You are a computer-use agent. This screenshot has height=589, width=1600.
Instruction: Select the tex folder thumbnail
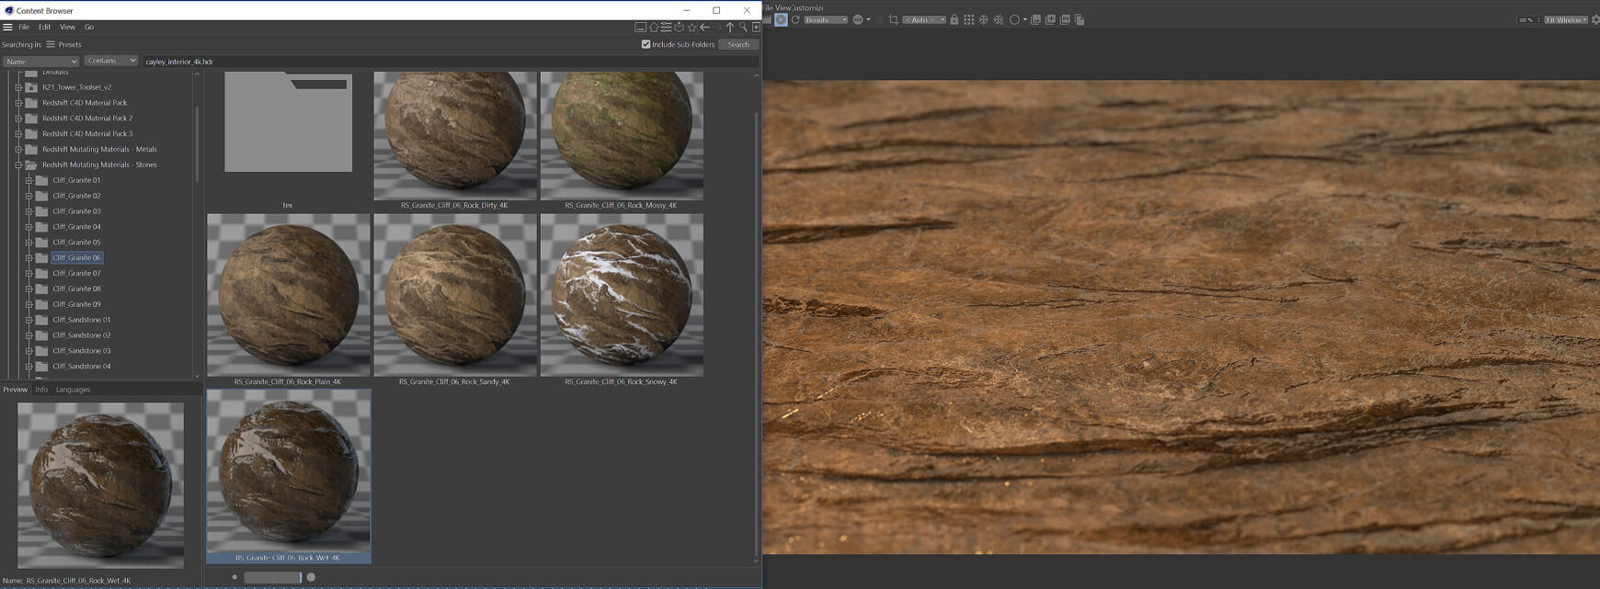click(288, 122)
